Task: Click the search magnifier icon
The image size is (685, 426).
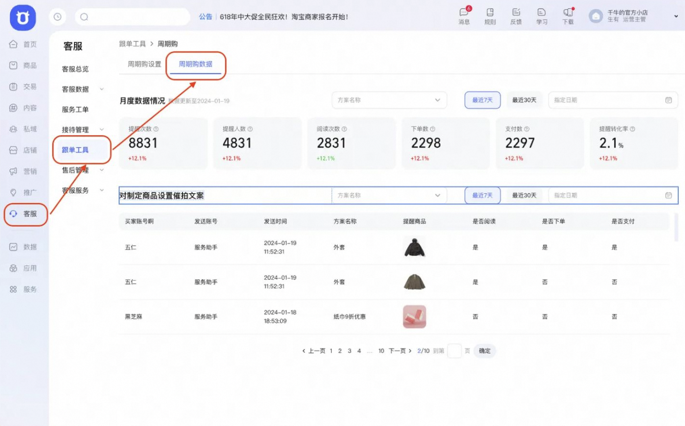Action: 84,17
